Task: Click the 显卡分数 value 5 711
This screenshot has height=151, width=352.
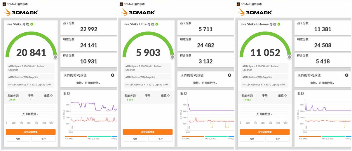Action: tap(206, 29)
